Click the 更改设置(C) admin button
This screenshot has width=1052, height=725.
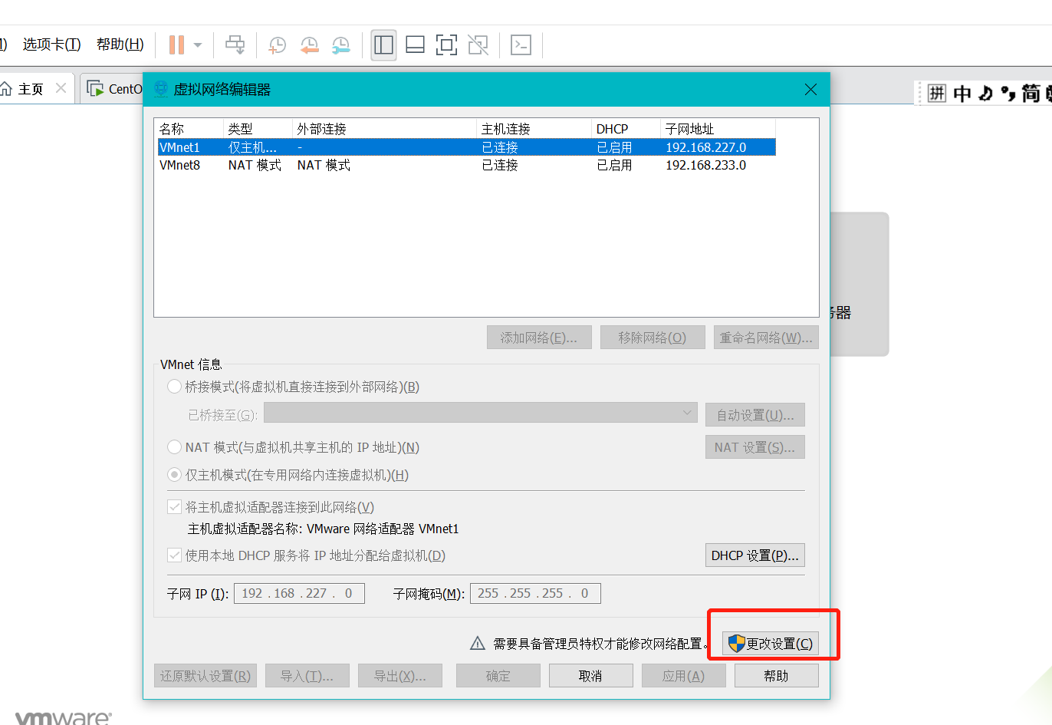771,644
